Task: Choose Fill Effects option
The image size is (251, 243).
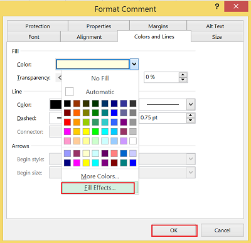Action: [98, 188]
